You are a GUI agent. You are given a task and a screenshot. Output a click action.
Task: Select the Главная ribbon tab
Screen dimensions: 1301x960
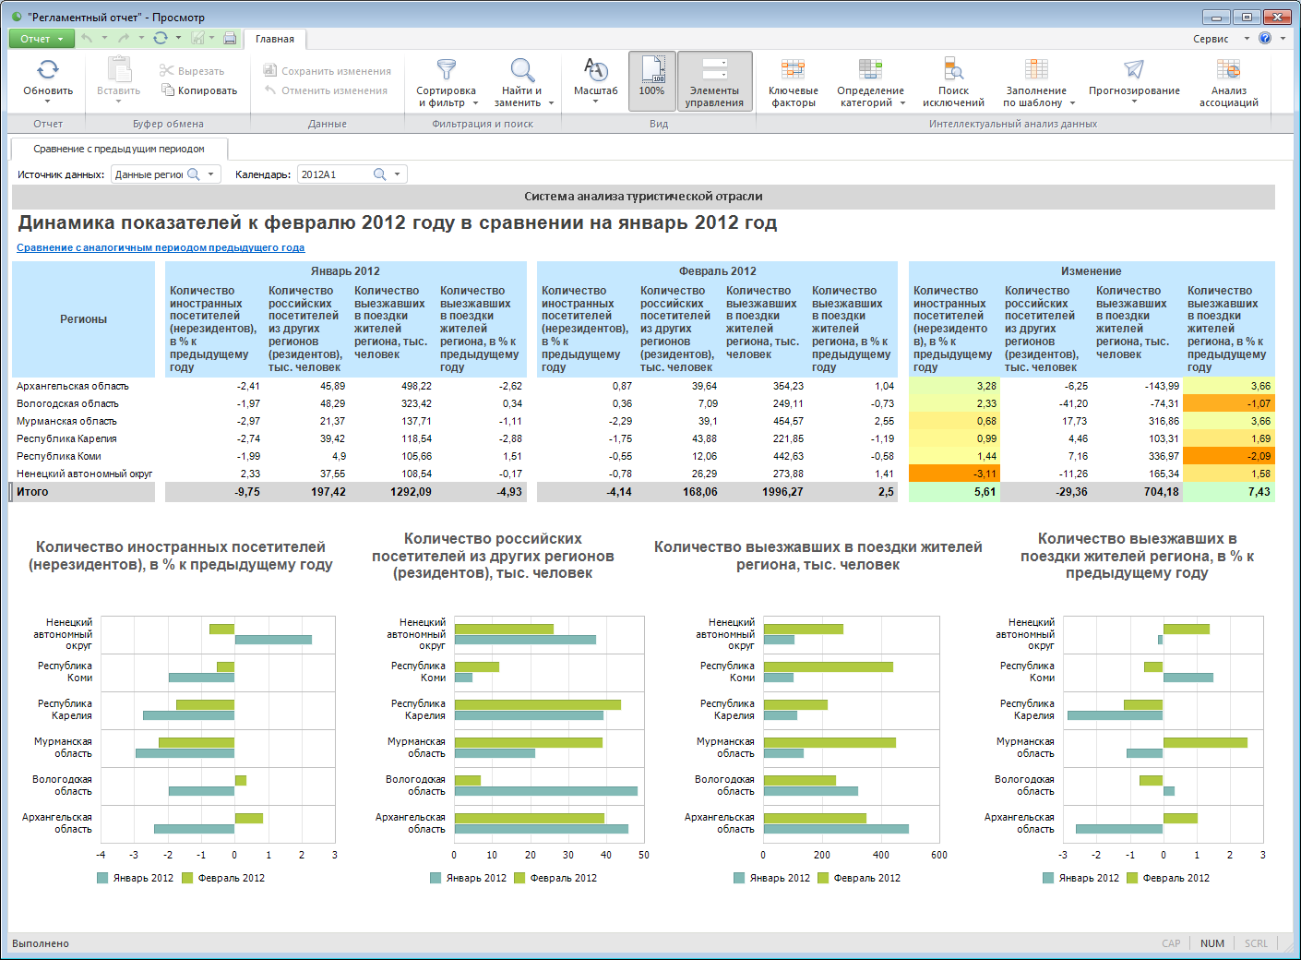[x=275, y=39]
